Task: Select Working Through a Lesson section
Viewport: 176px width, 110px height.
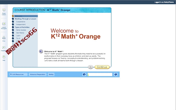Action: 26,19
